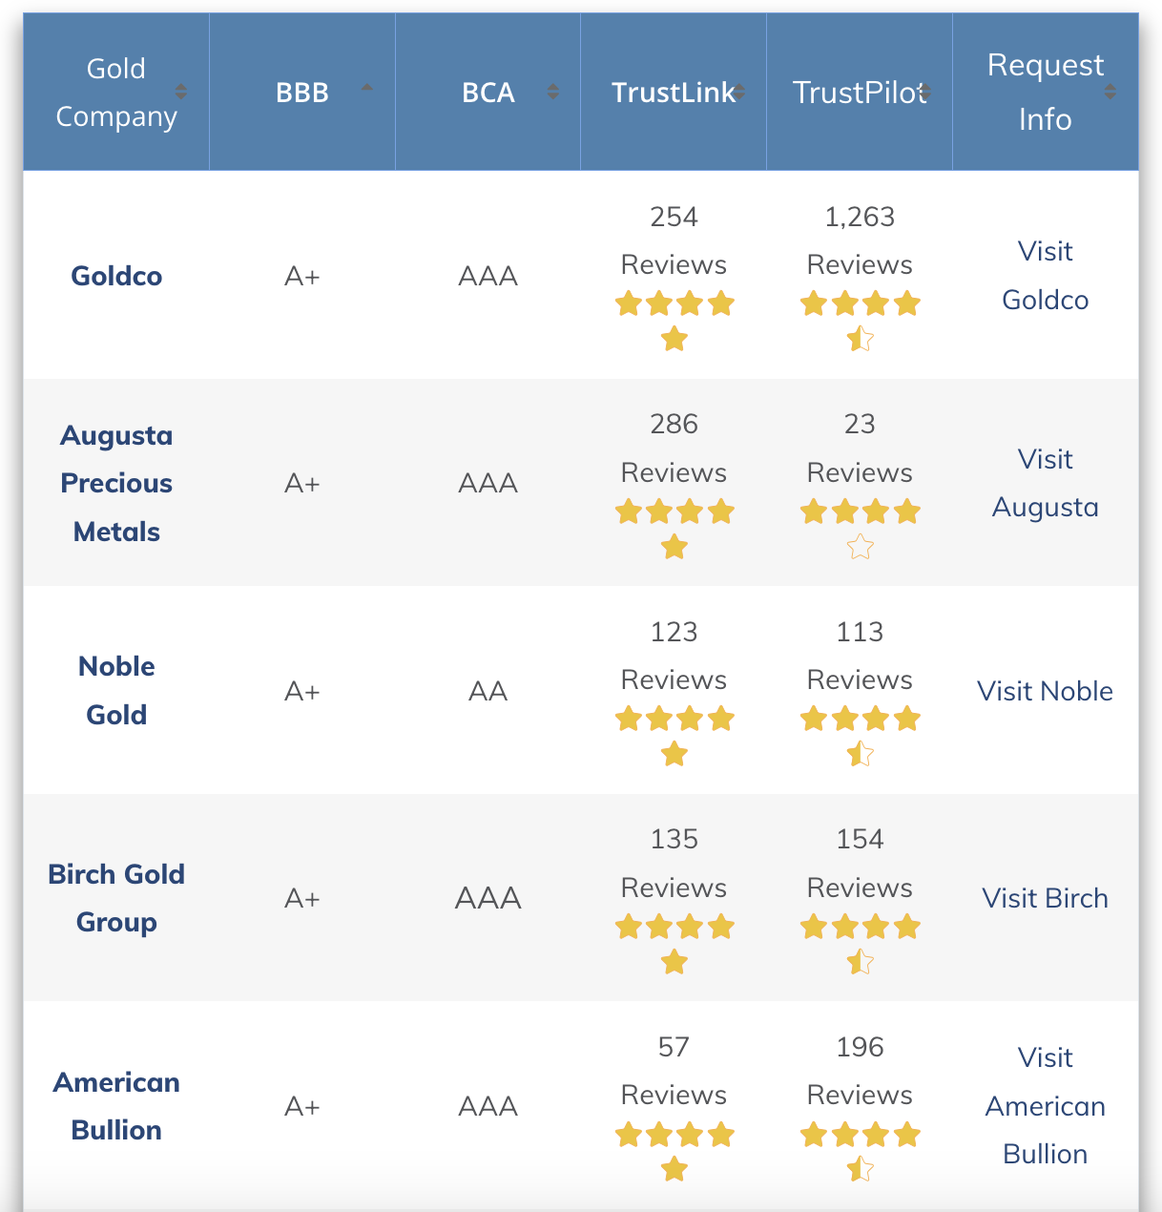Toggle TrustPilot column sort arrows
This screenshot has height=1212, width=1162.
[x=924, y=92]
